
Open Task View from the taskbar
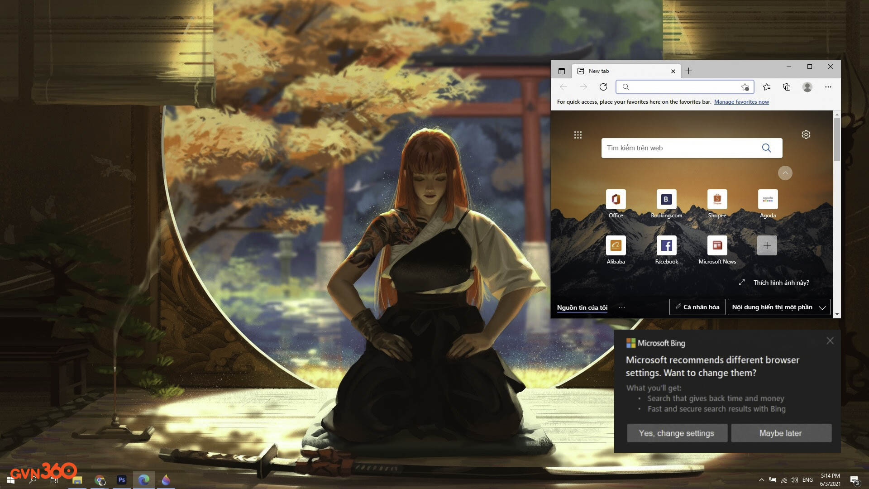tap(54, 480)
